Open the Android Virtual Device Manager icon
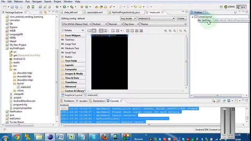Screen dimensions: 251x141 pos(33,7)
